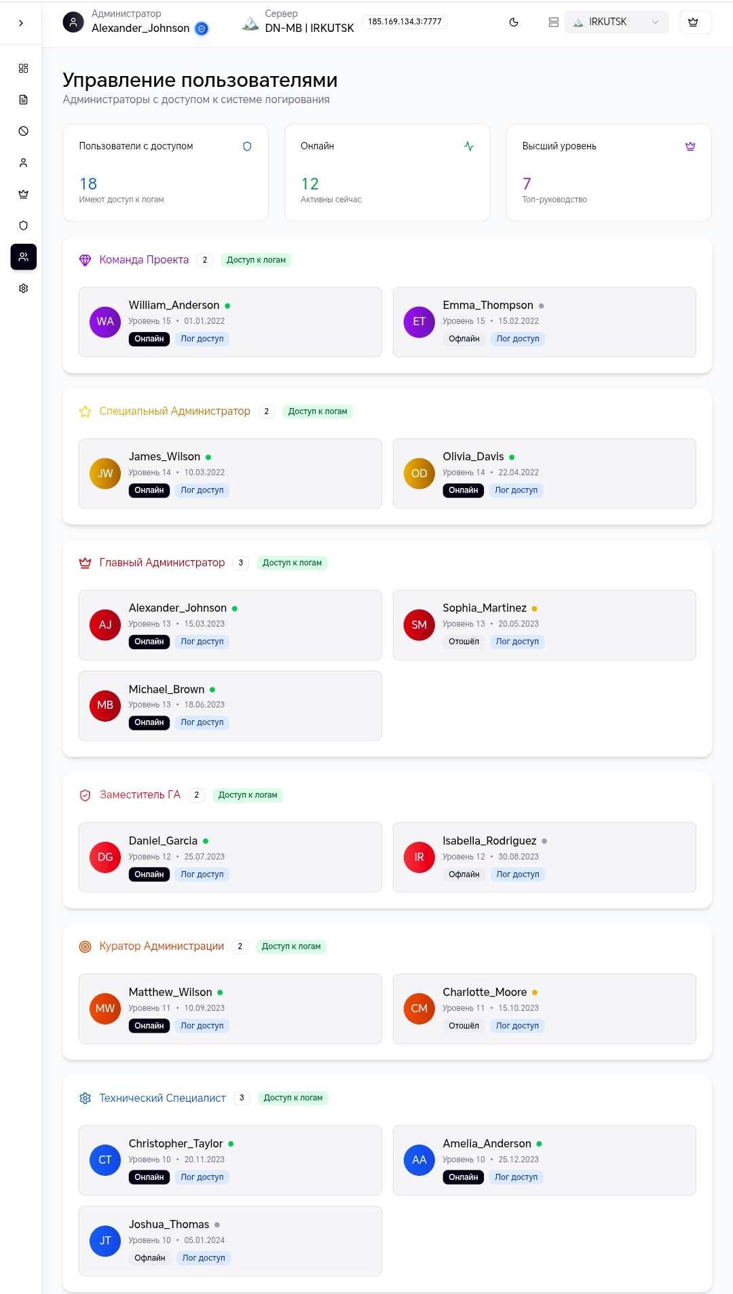
Task: Click Лог доступ badge for Sophia_Martinez
Action: pos(517,642)
